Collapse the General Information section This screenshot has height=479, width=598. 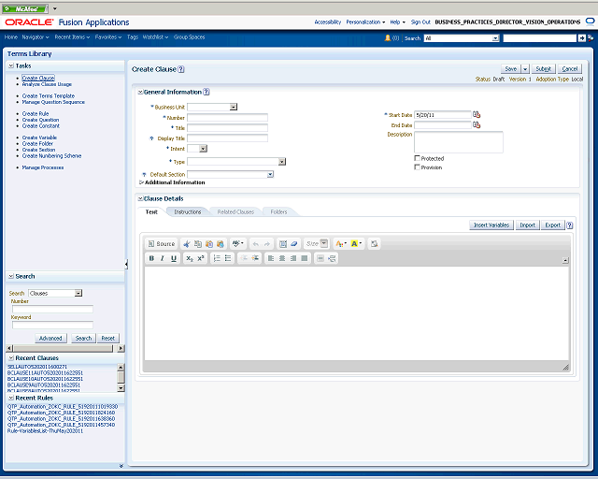pos(140,92)
